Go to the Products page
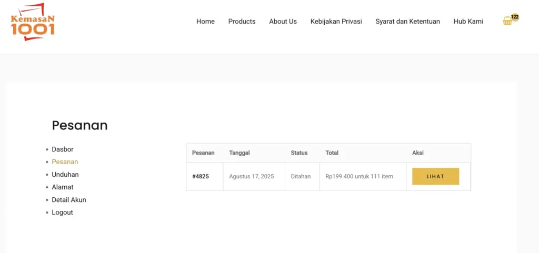 (x=242, y=21)
